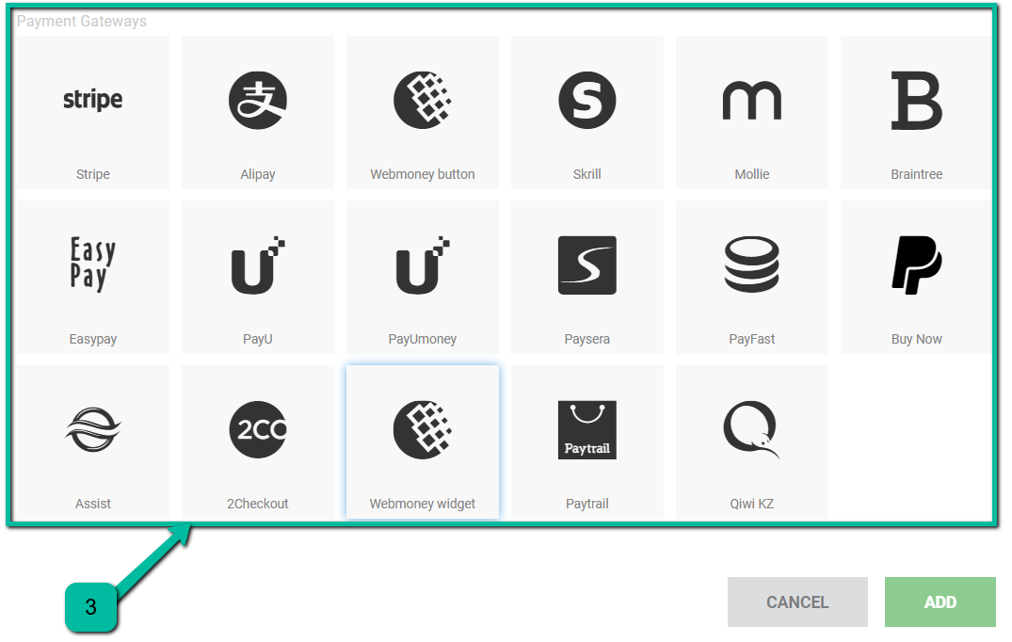1012x642 pixels.
Task: Click the 'PayU' label text
Action: [x=258, y=340]
